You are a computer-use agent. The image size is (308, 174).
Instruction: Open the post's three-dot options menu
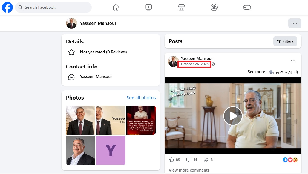(293, 61)
